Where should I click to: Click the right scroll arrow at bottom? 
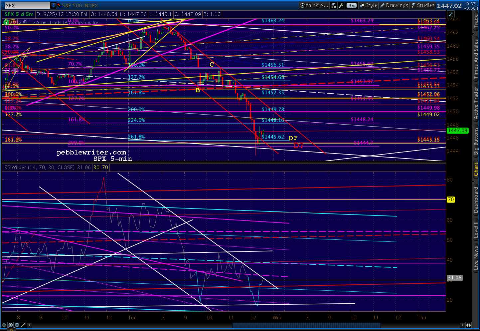[x=462, y=325]
